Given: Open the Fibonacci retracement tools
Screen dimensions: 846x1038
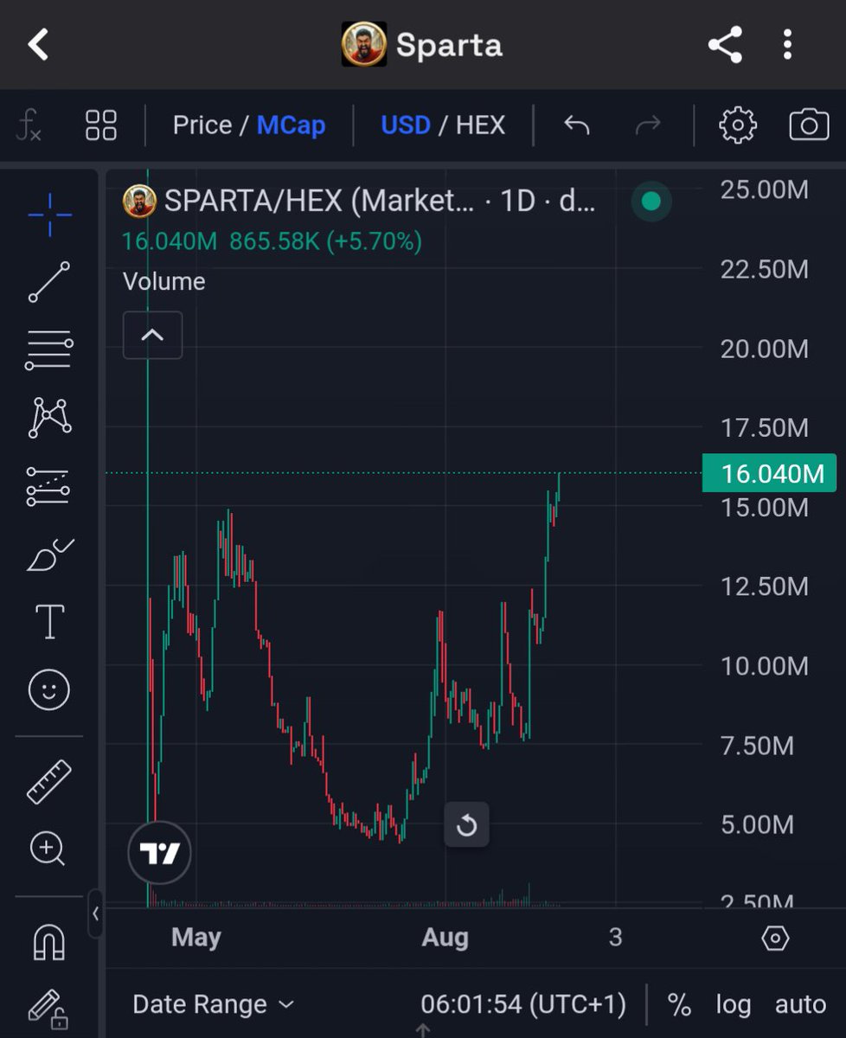Looking at the screenshot, I should click(48, 349).
